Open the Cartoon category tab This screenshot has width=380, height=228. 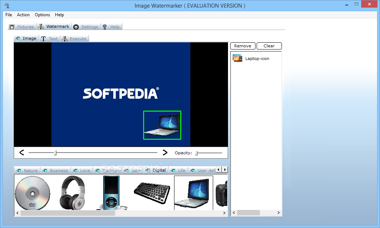[107, 171]
